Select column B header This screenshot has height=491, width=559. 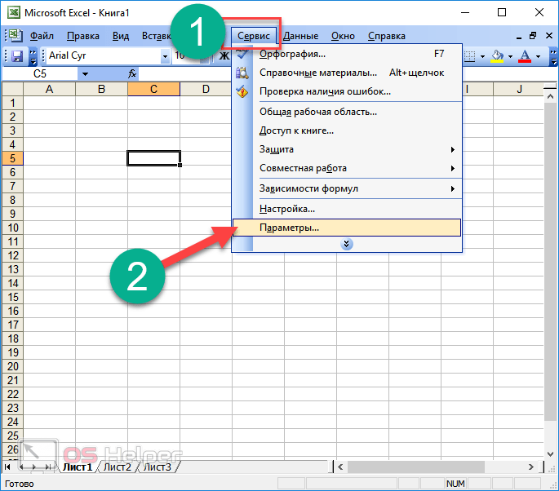(x=102, y=90)
